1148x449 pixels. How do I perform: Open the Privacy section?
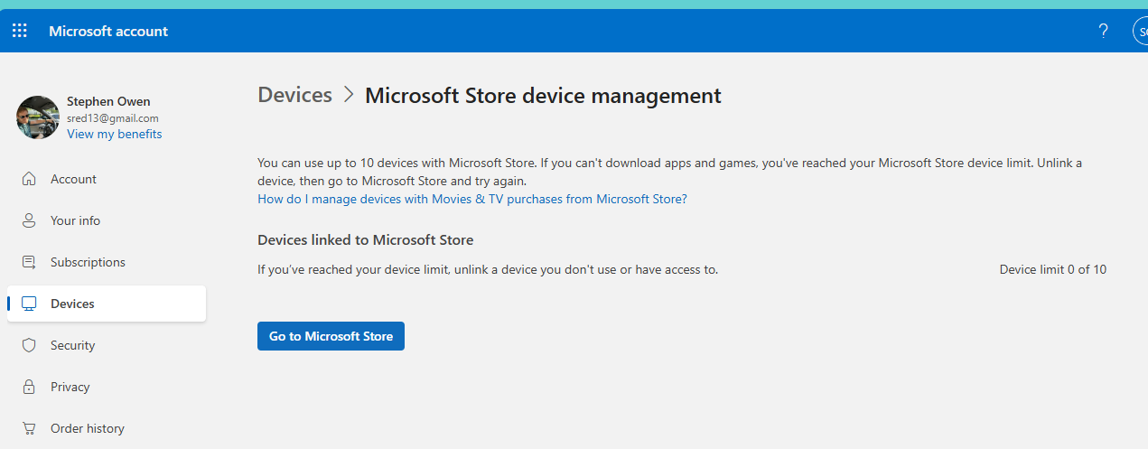[107, 387]
